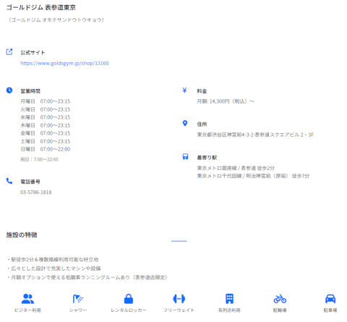Click the レンタルロッカー padlock icon
This screenshot has height=322, width=347.
pos(129,299)
